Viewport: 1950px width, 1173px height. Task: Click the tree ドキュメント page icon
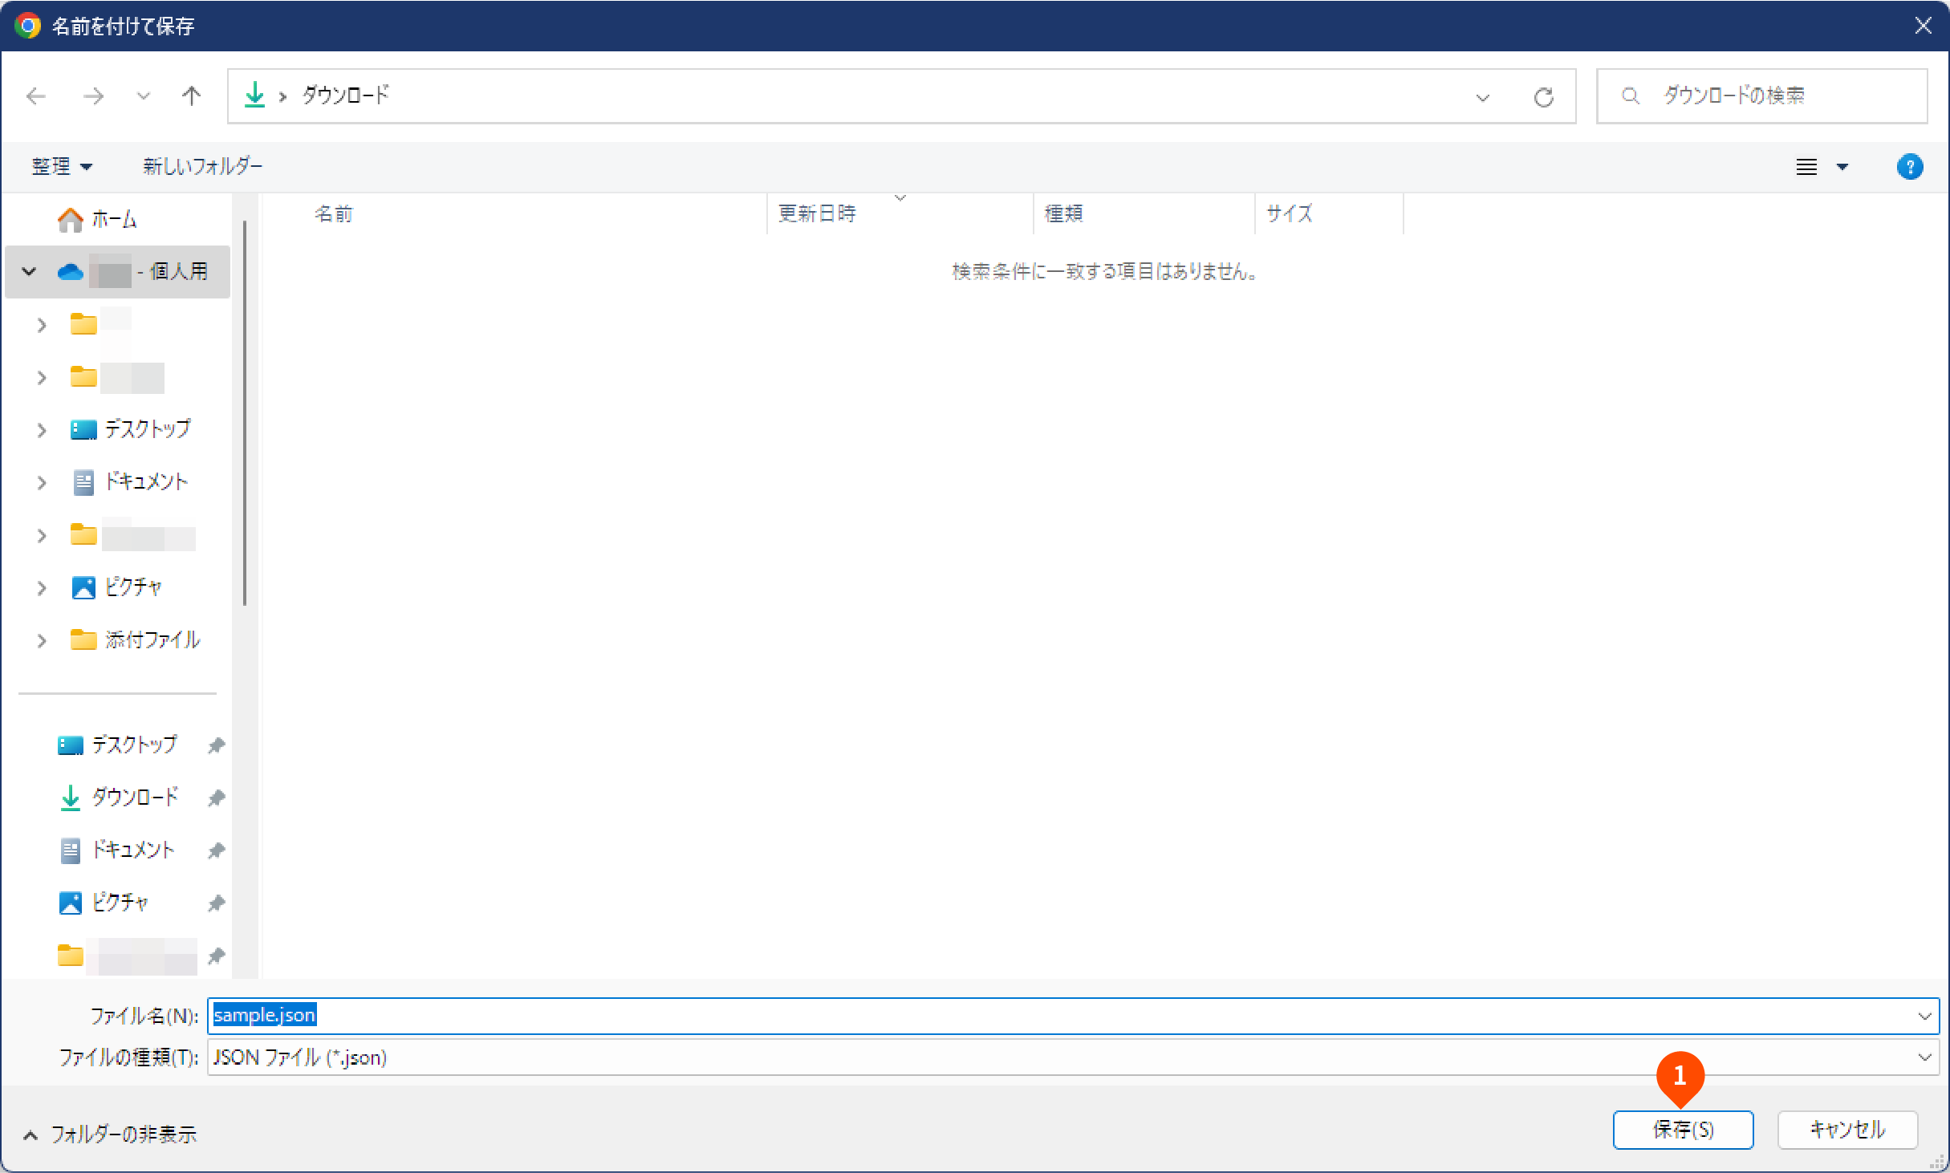(83, 482)
